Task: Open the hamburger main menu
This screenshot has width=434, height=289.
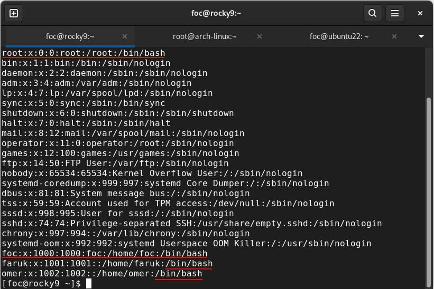Action: pos(394,13)
